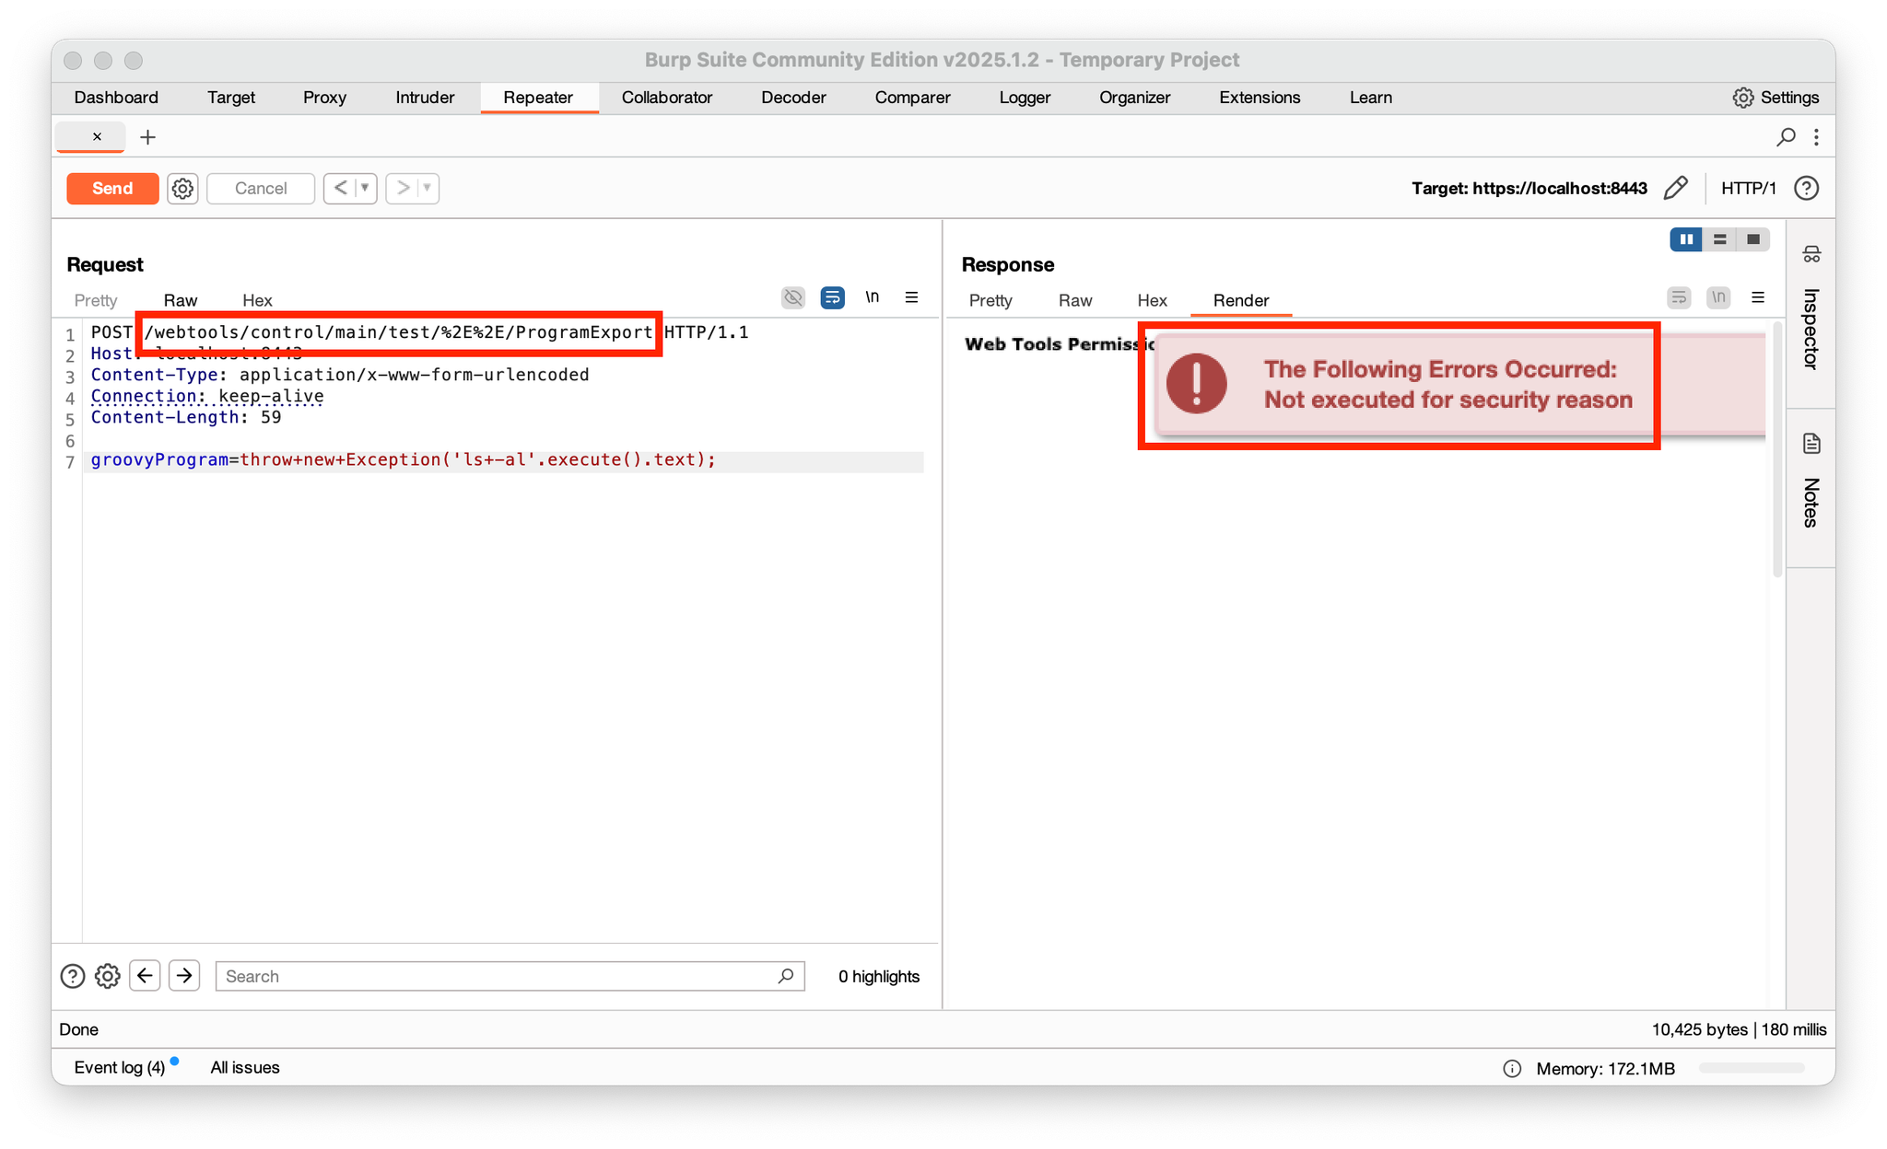Viewport: 1887px width, 1149px height.
Task: Open the Learn tab
Action: (1370, 98)
